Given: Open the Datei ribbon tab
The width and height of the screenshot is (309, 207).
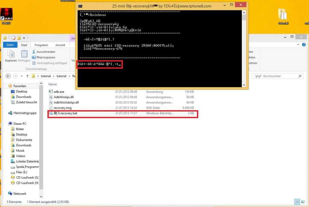Looking at the screenshot, I should (10, 45).
